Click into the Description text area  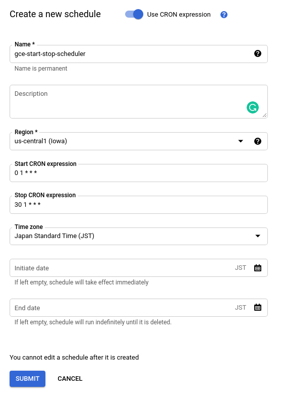click(139, 101)
